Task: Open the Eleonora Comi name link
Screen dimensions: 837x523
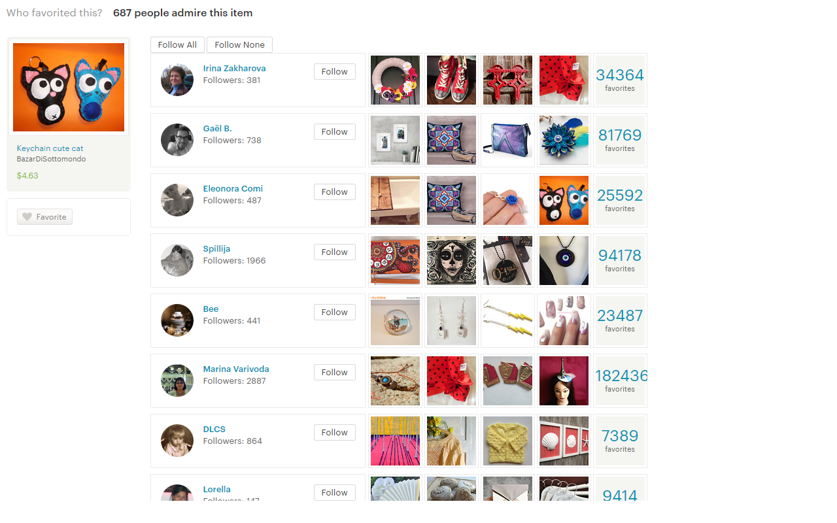Action: [233, 188]
